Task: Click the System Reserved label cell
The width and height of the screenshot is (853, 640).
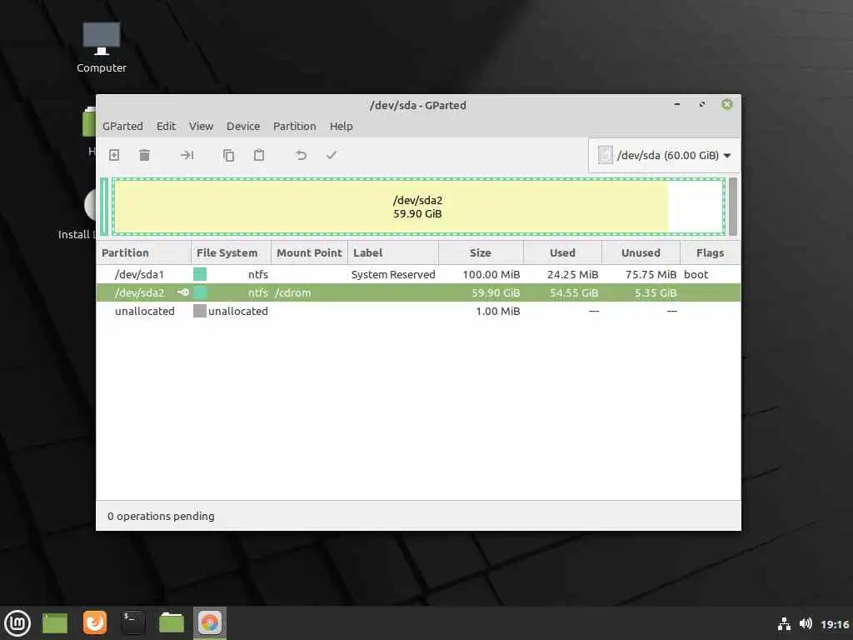Action: [x=393, y=274]
